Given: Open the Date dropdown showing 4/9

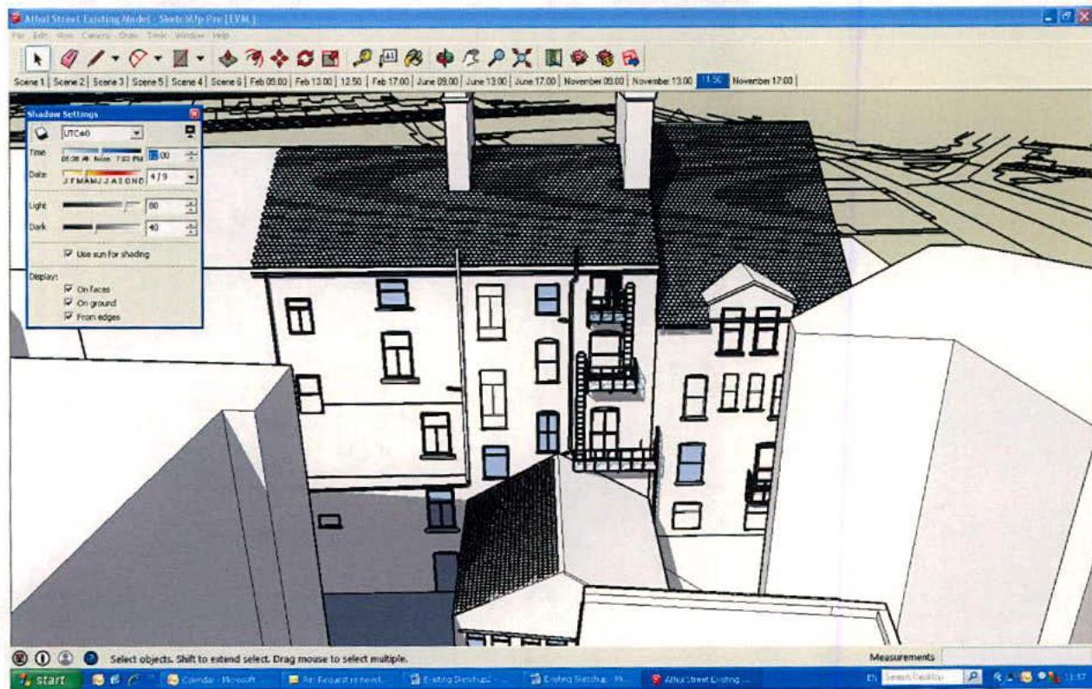Looking at the screenshot, I should (190, 178).
